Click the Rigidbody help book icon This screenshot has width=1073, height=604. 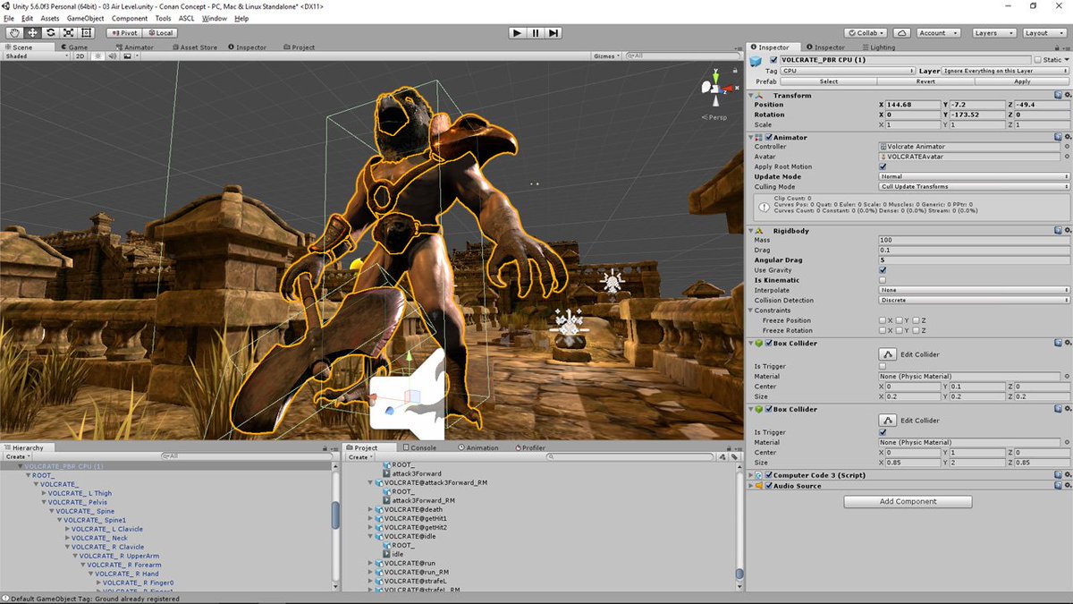tap(1058, 230)
